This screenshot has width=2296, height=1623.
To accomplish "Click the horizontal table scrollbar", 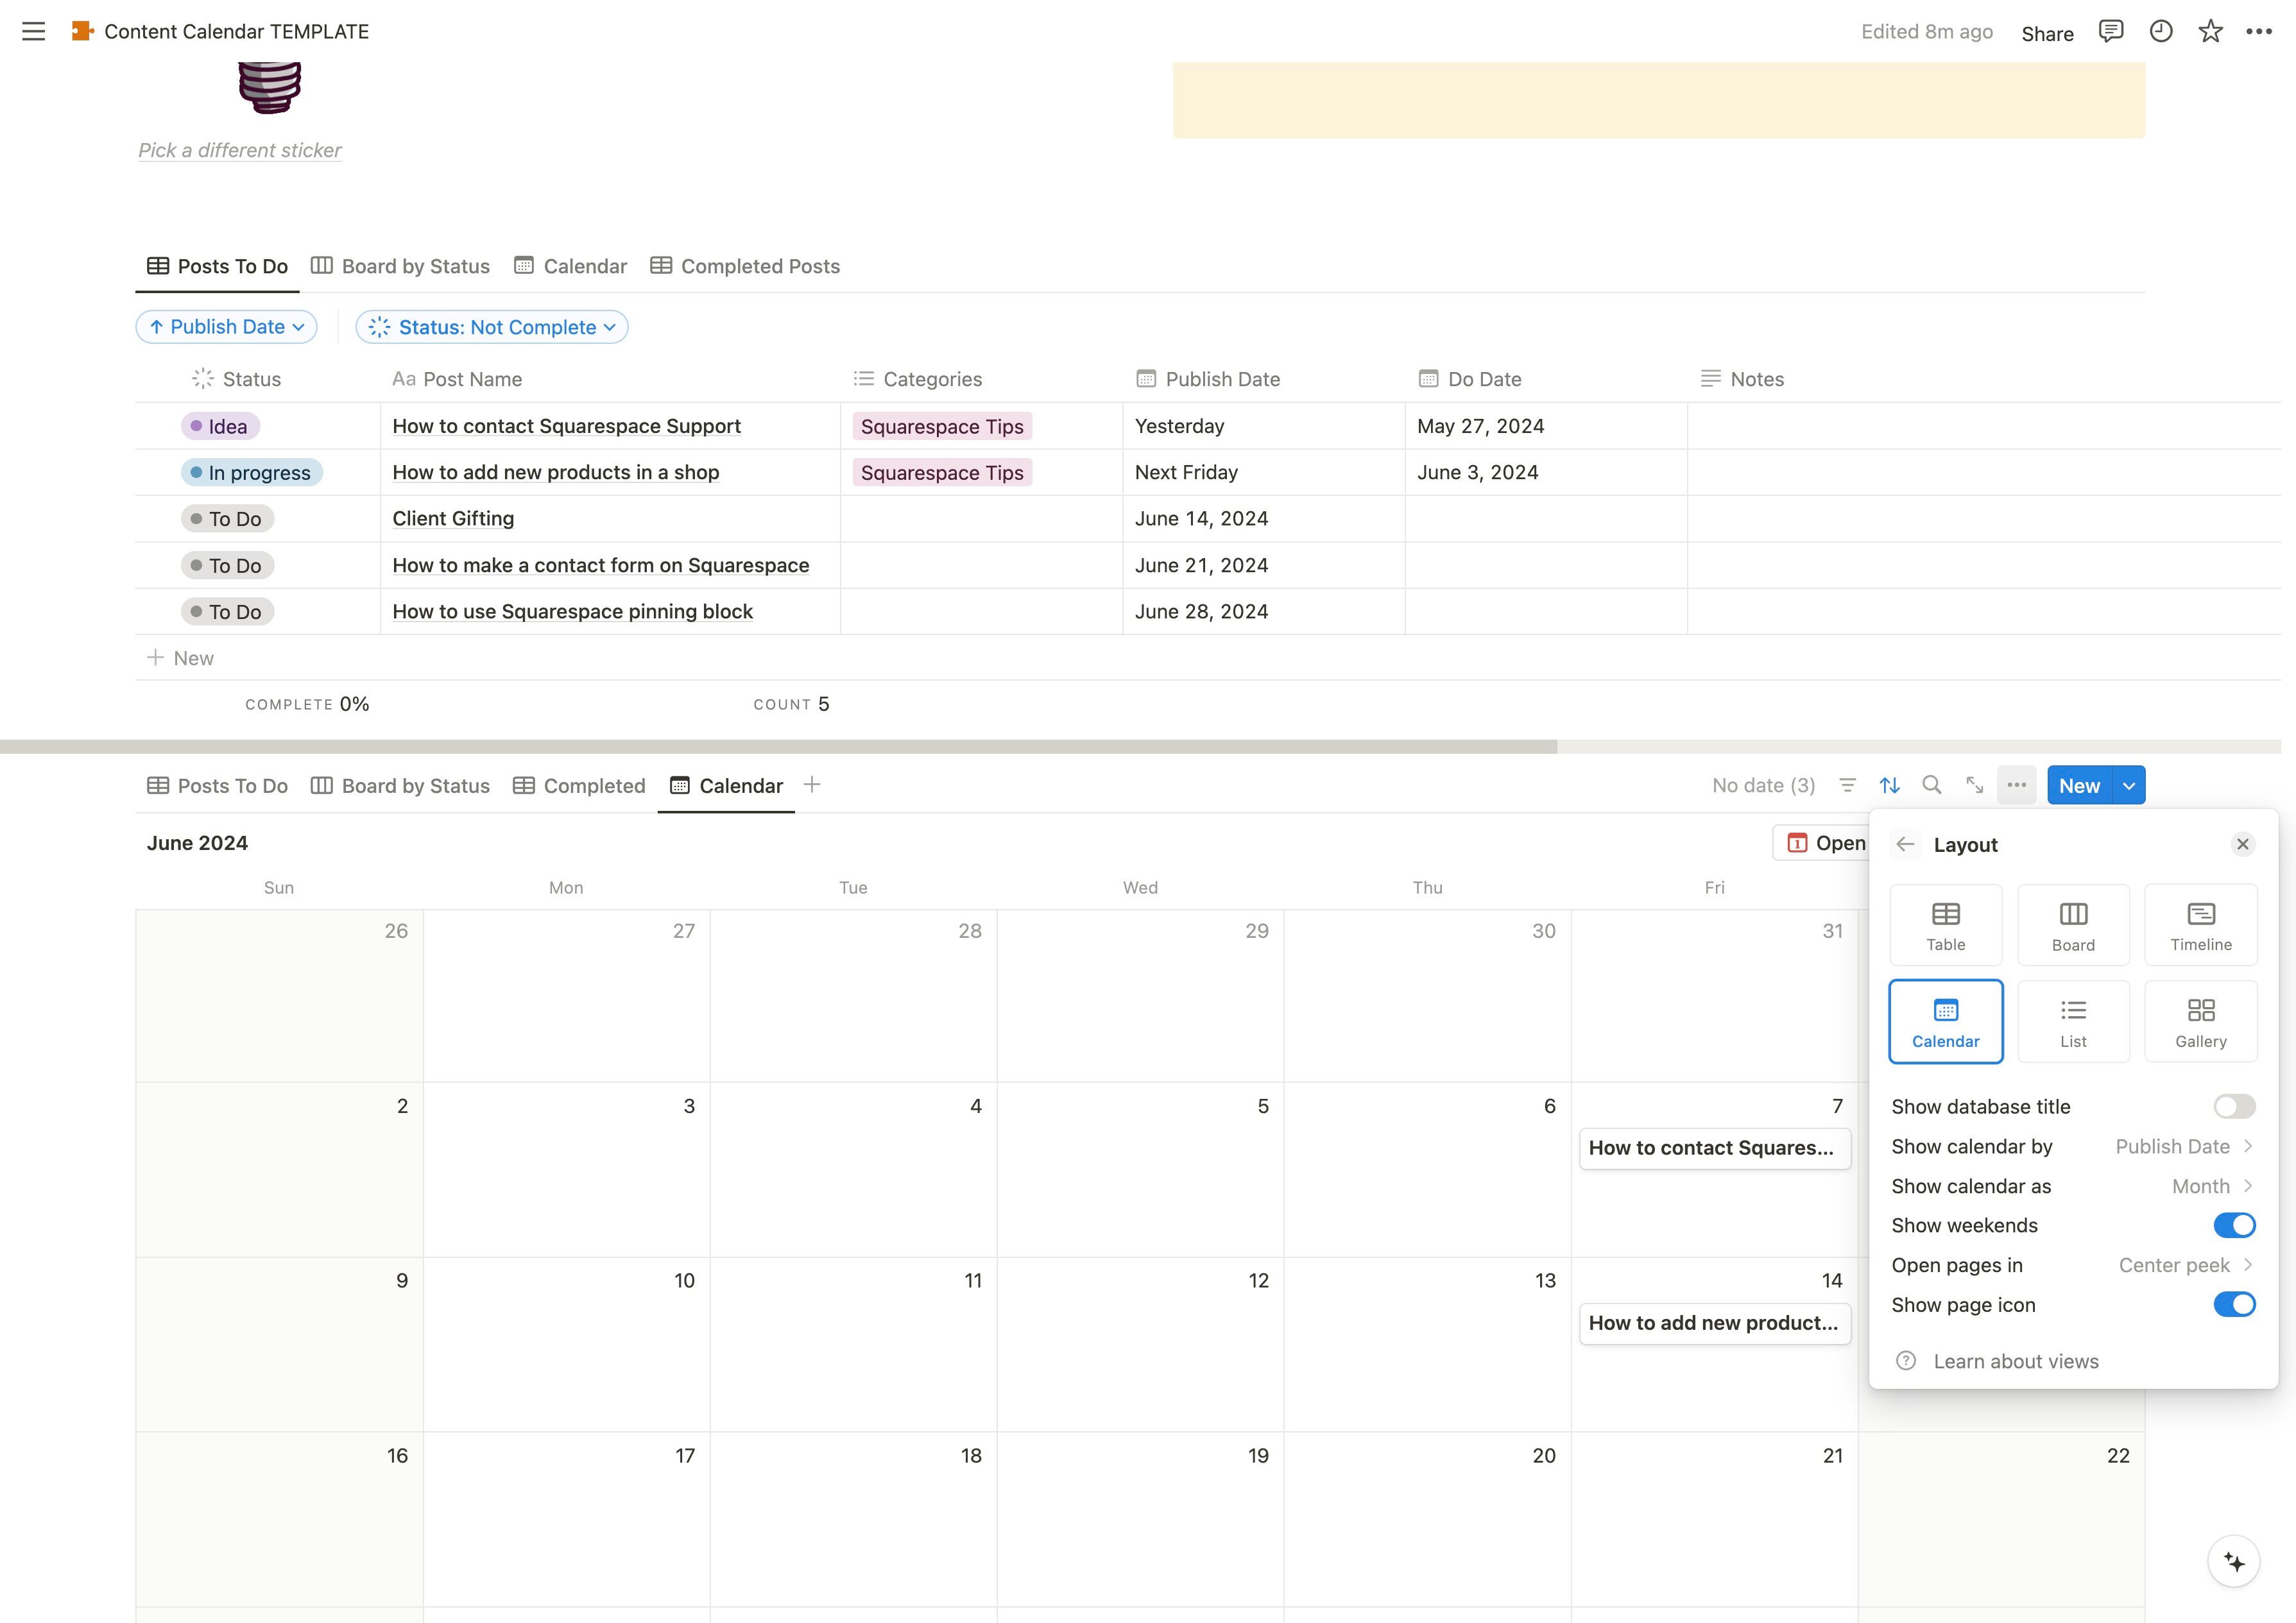I will click(778, 747).
